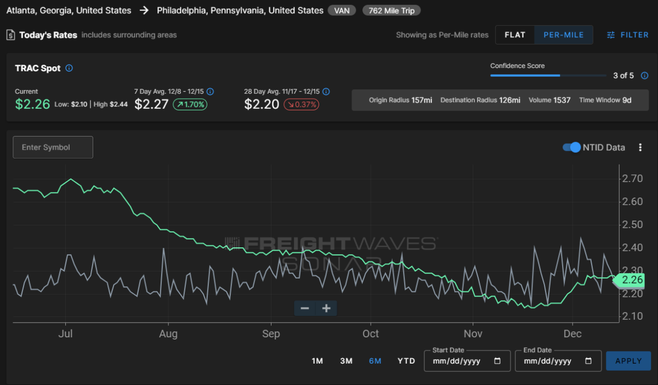Open the End Date calendar picker icon
Image resolution: width=658 pixels, height=385 pixels.
pos(588,361)
